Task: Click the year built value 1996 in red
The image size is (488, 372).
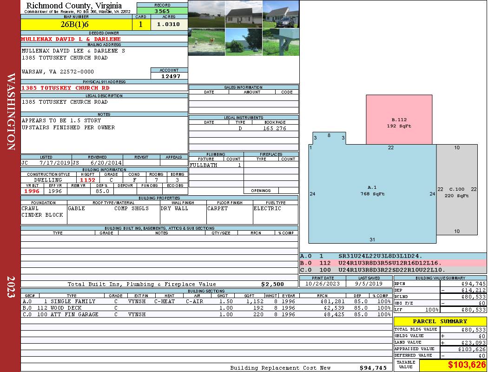Action: tap(32, 191)
